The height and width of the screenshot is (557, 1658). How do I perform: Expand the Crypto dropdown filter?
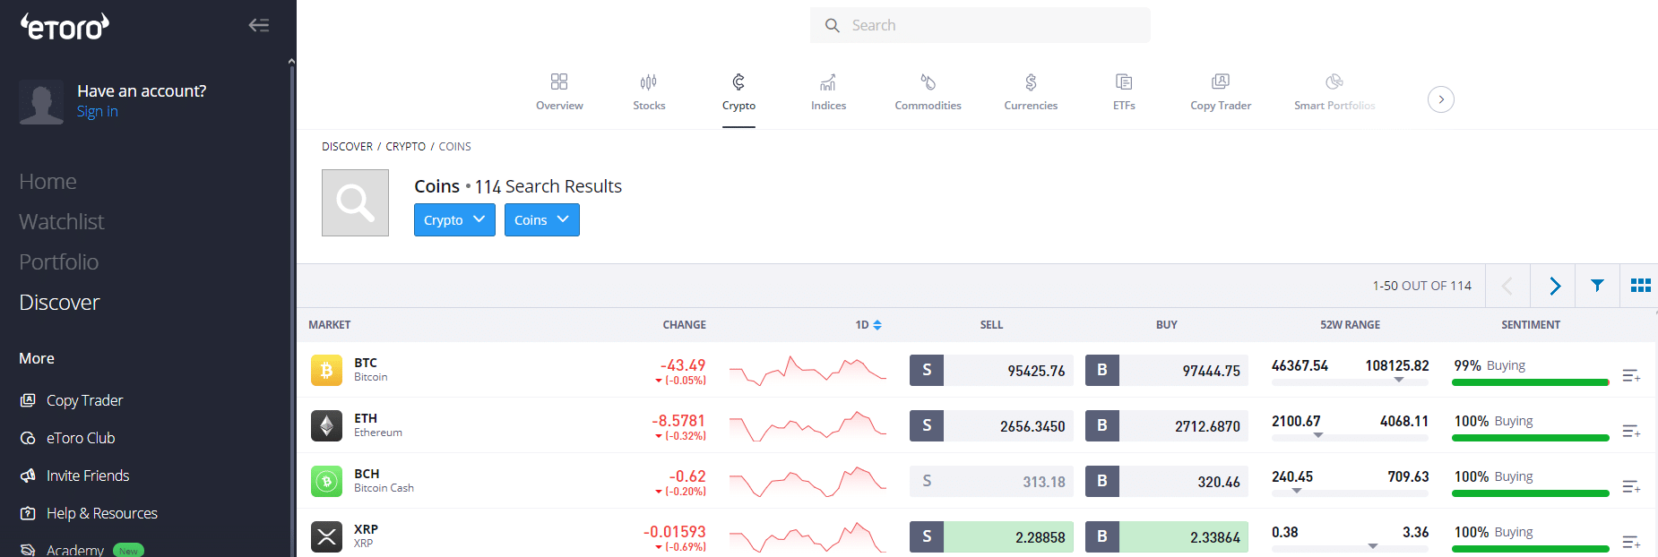coord(454,220)
